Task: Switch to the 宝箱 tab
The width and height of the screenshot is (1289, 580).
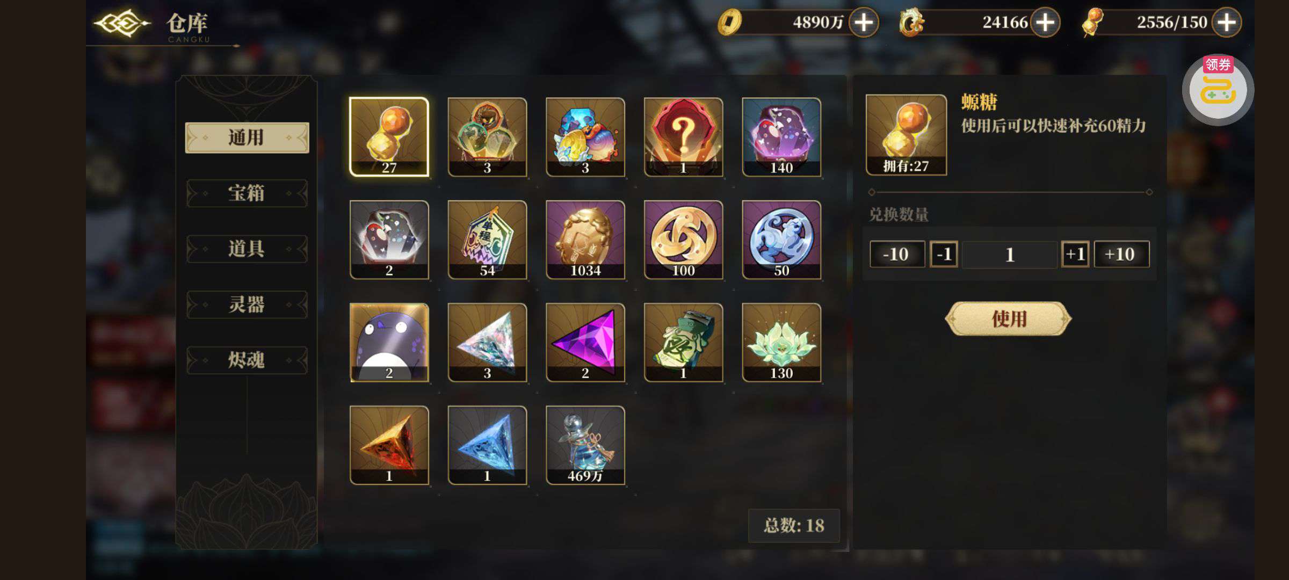Action: pos(247,193)
